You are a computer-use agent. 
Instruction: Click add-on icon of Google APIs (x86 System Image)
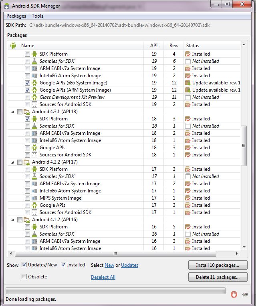[34, 83]
